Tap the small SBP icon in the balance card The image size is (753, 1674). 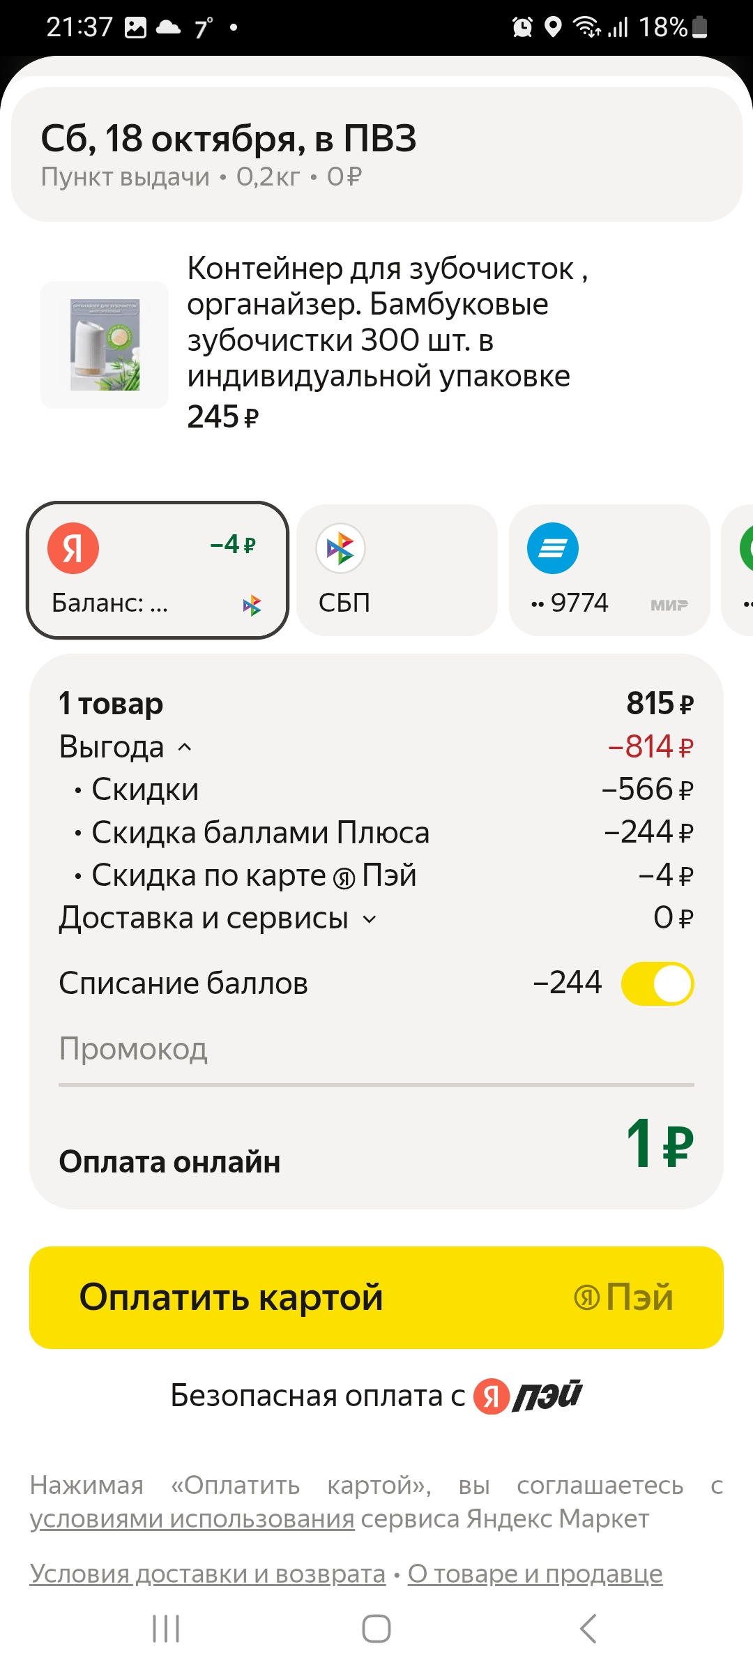pos(252,605)
